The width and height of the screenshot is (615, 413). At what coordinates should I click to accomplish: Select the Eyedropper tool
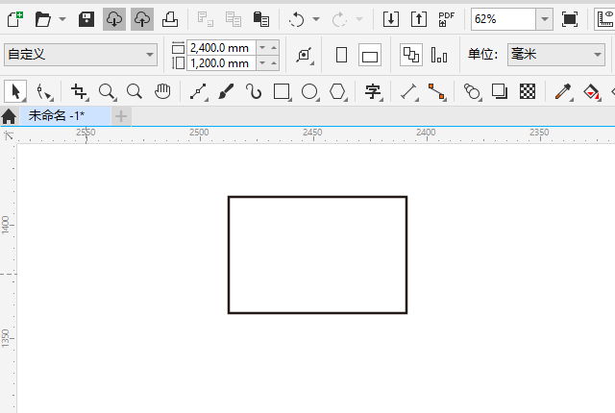click(x=563, y=92)
